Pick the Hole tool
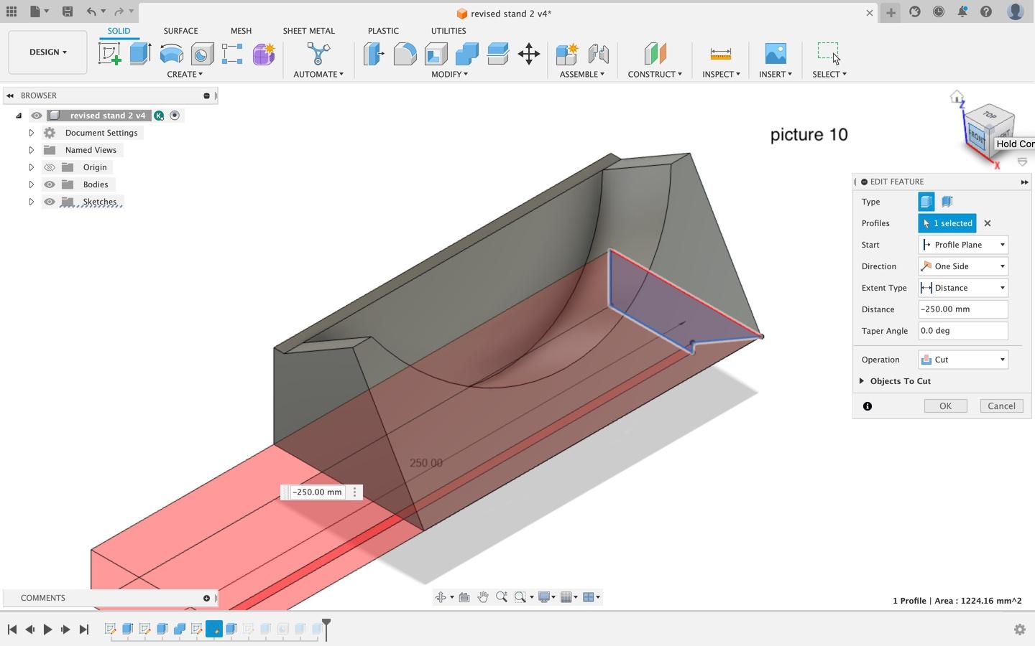 click(x=202, y=54)
